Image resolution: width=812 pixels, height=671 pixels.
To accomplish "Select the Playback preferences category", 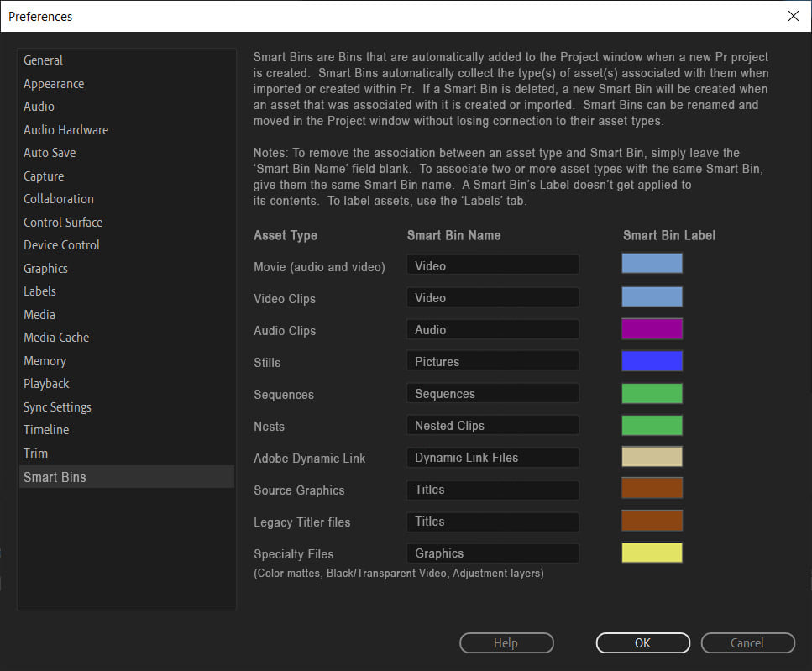I will coord(46,383).
